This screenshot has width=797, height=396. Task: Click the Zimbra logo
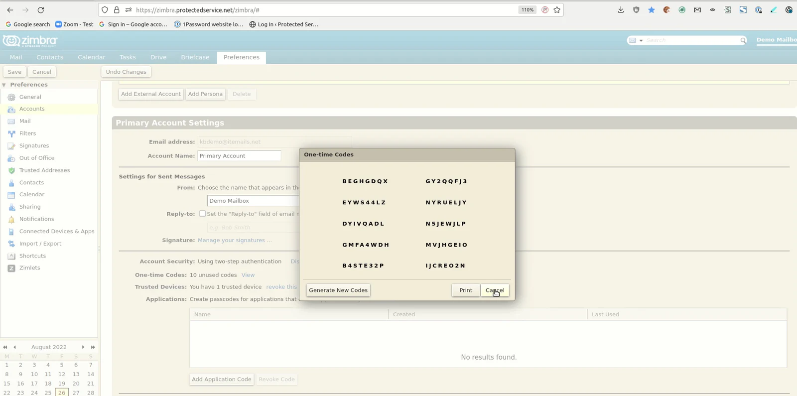point(30,41)
